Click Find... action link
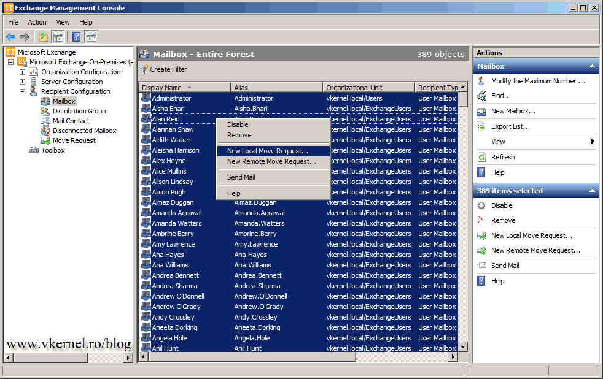Screen dimensions: 603x379 tap(501, 96)
